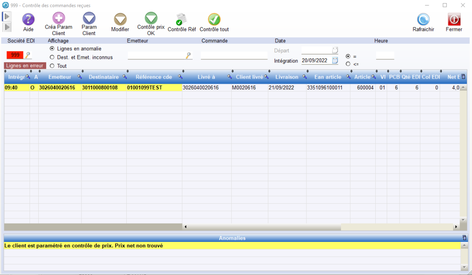This screenshot has width=472, height=275.
Task: Click the Modifier toolbar icon
Action: click(x=120, y=19)
